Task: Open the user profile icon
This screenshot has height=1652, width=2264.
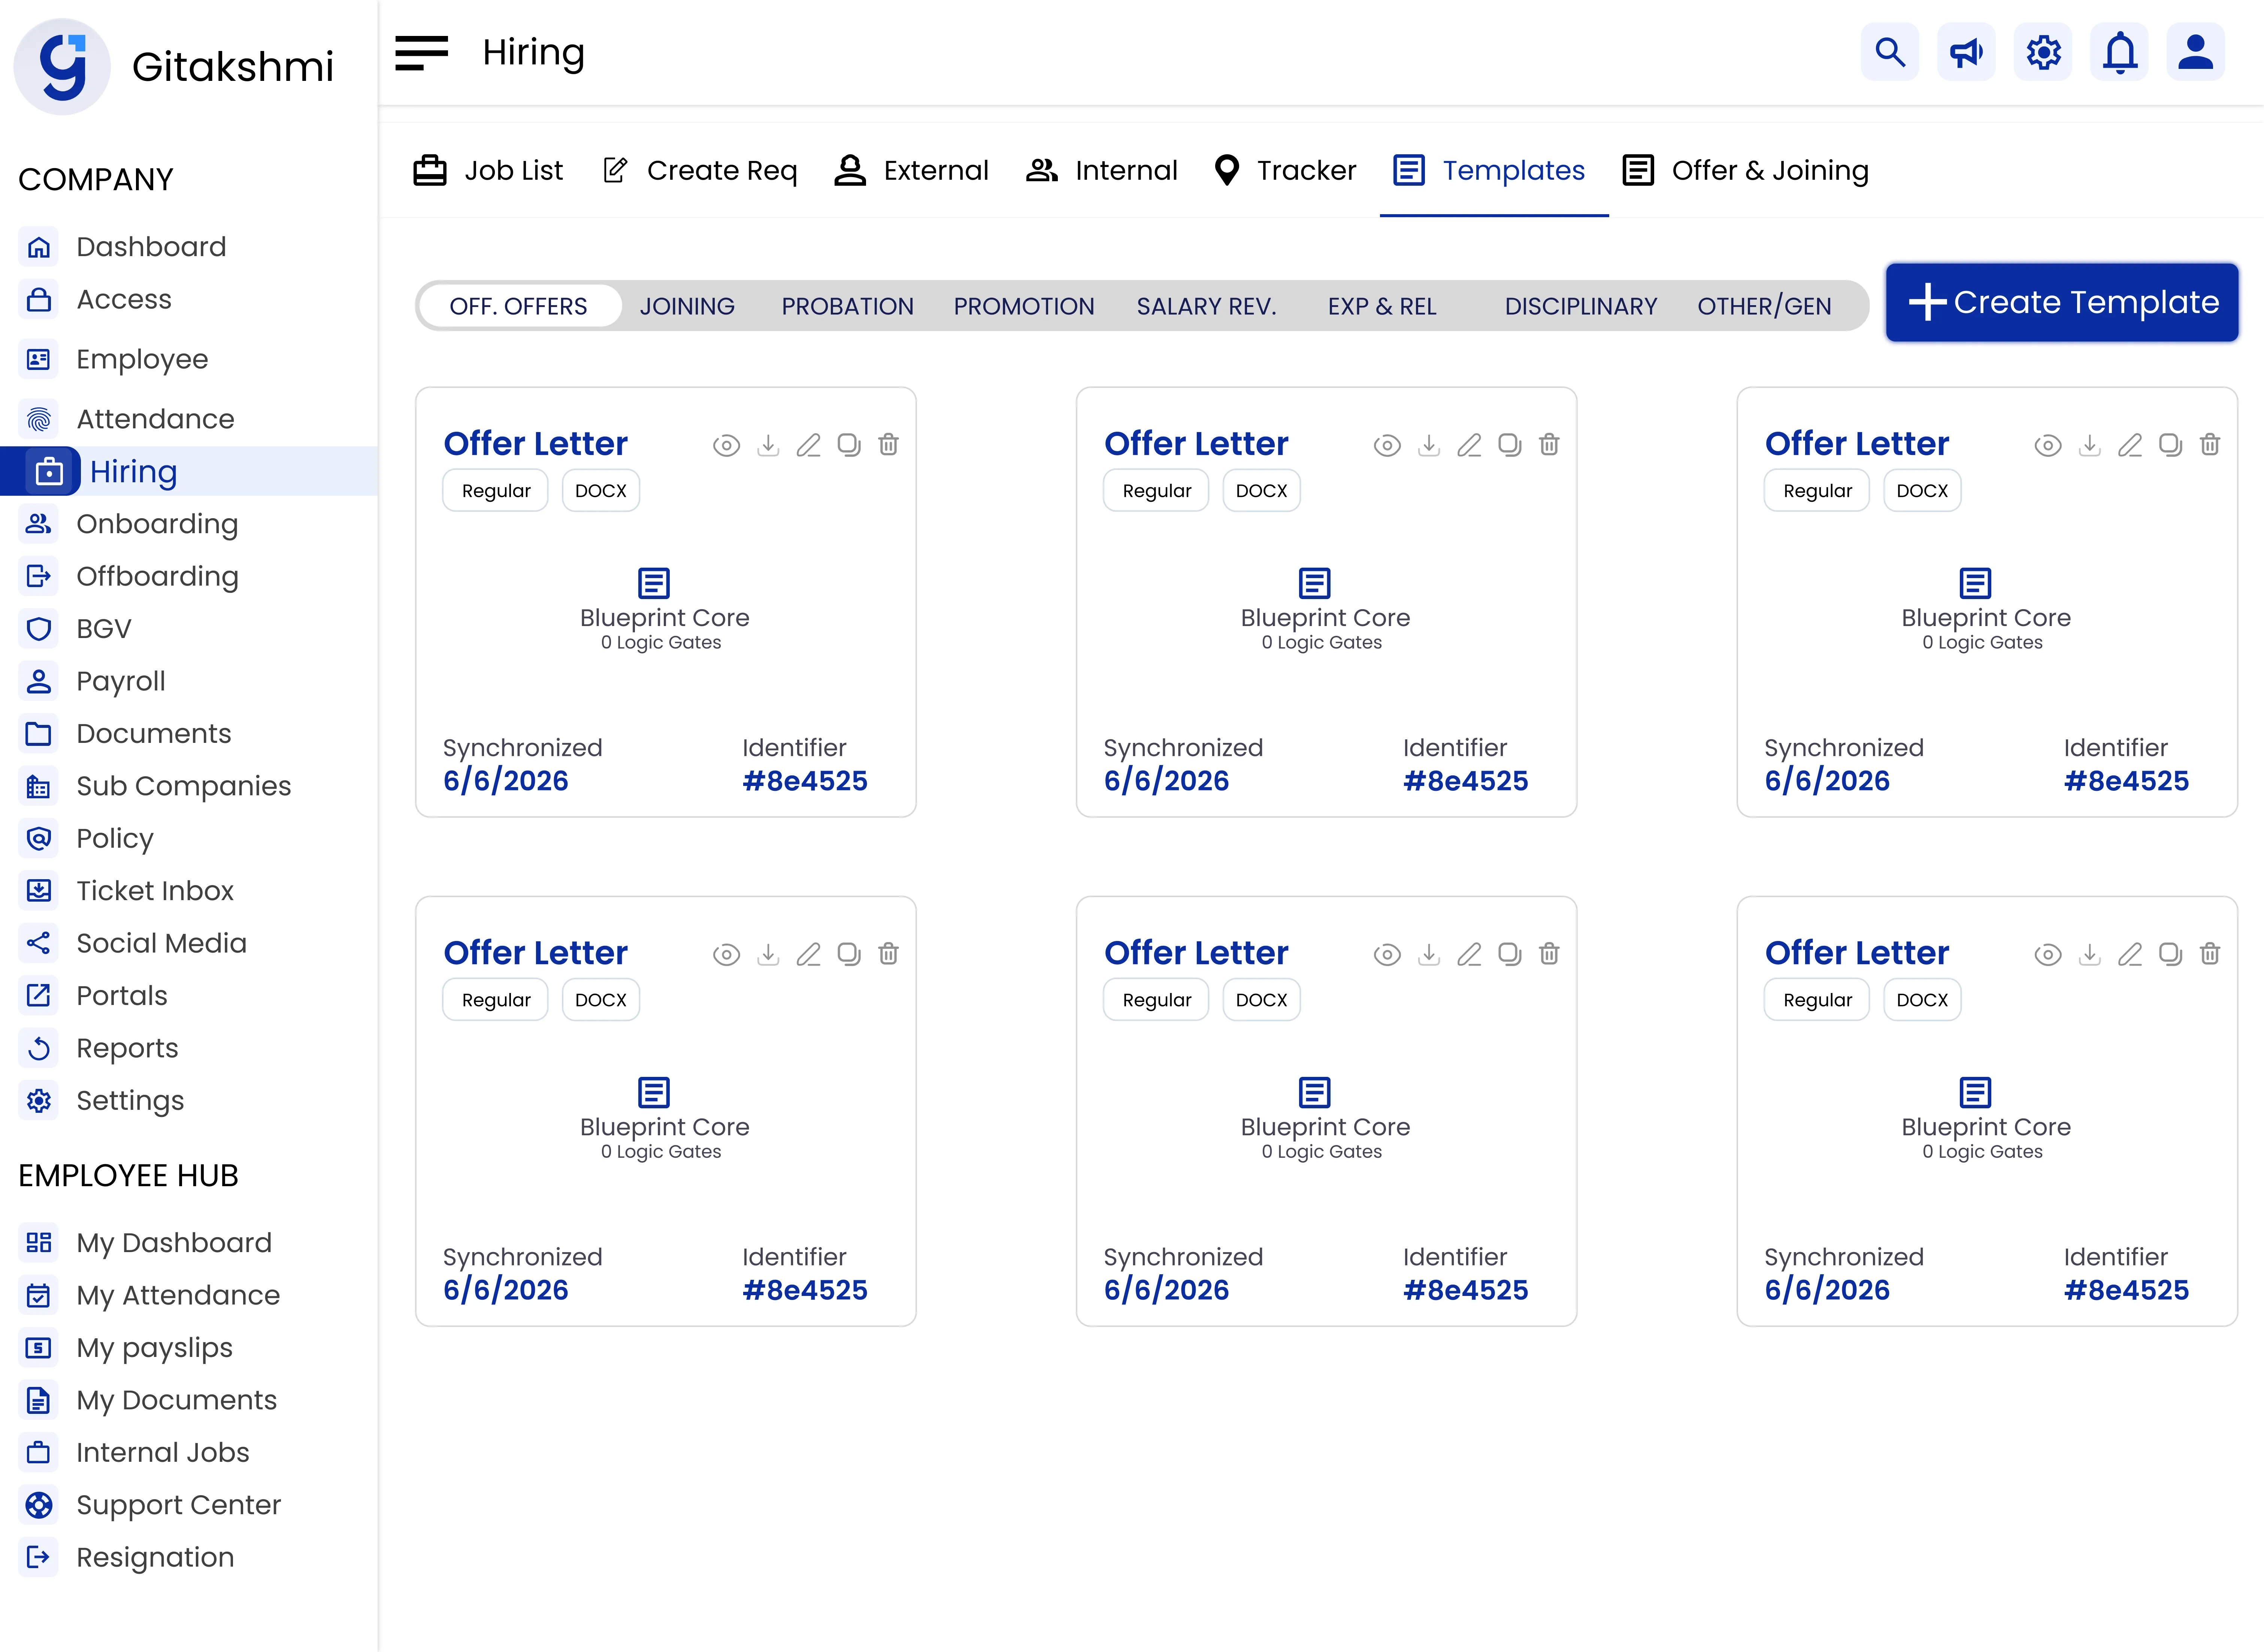Action: pyautogui.click(x=2195, y=52)
